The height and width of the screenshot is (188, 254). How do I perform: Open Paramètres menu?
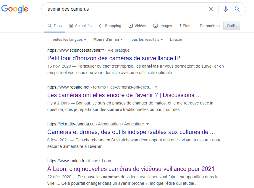(x=210, y=26)
